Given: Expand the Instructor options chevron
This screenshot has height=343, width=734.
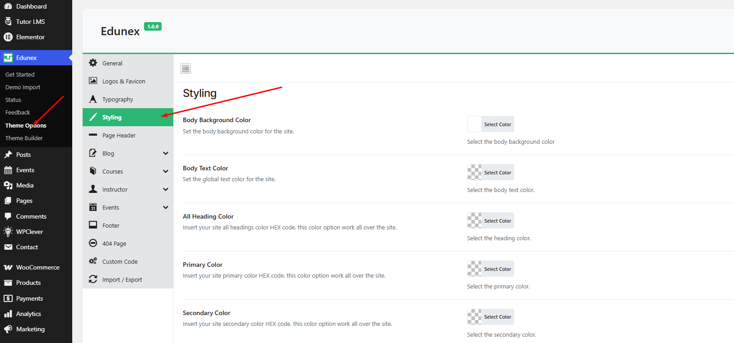Looking at the screenshot, I should (166, 189).
